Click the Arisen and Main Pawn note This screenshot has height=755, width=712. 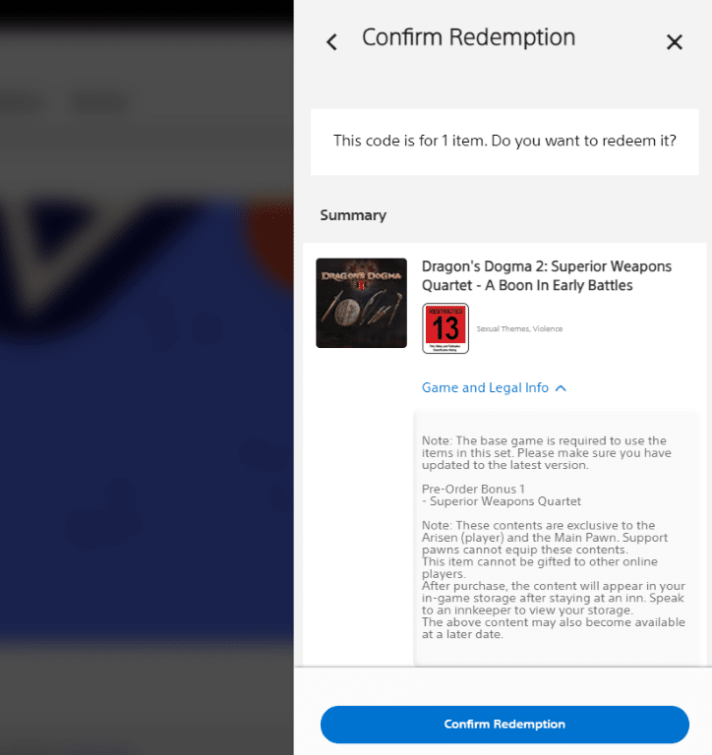click(545, 538)
